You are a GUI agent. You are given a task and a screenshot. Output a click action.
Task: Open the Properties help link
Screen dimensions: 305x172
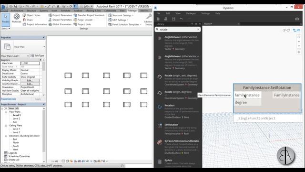point(9,99)
